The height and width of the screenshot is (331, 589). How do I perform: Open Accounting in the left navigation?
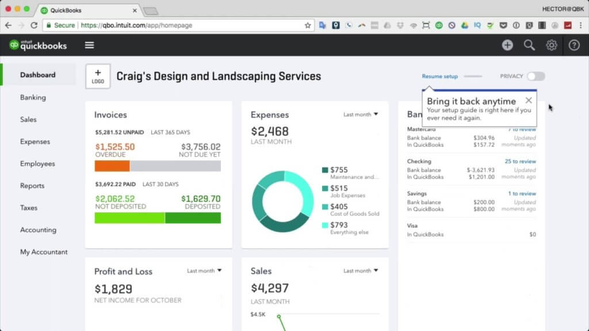(x=39, y=230)
